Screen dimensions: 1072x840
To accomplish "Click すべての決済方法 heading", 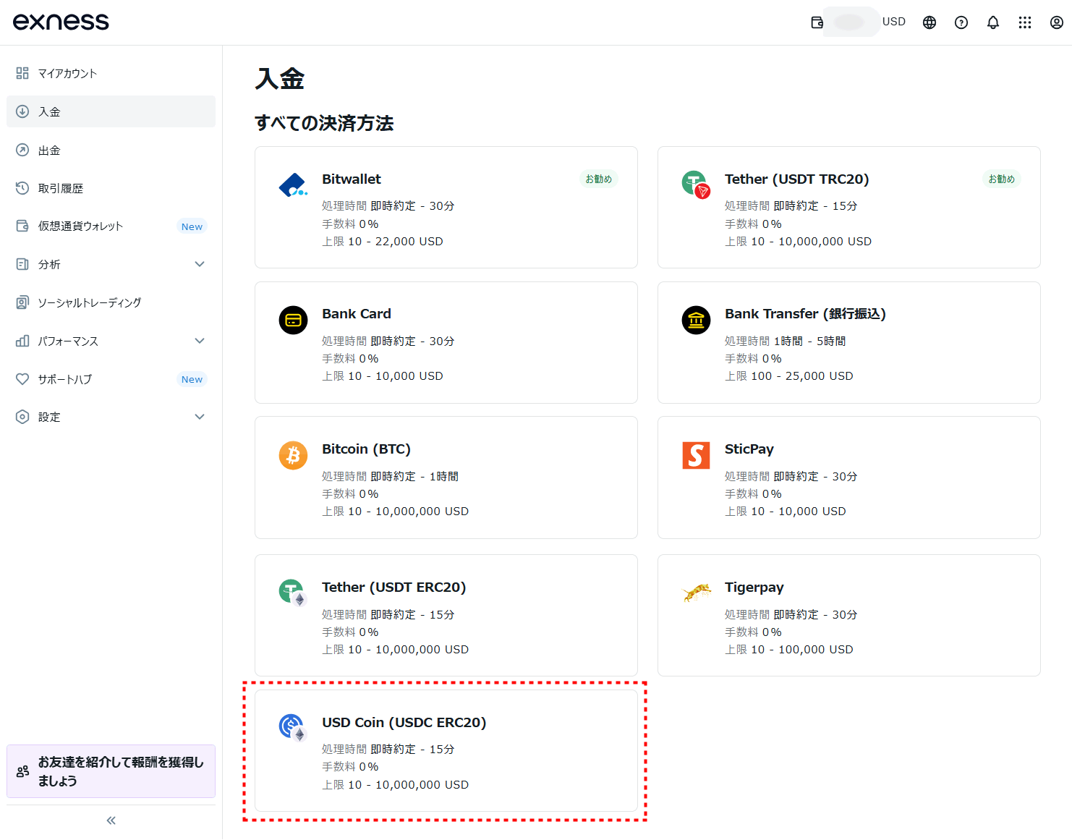I will (x=324, y=123).
